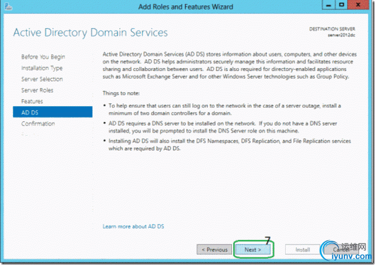This screenshot has height=265, width=375.
Task: Open the Features step
Action: [32, 101]
